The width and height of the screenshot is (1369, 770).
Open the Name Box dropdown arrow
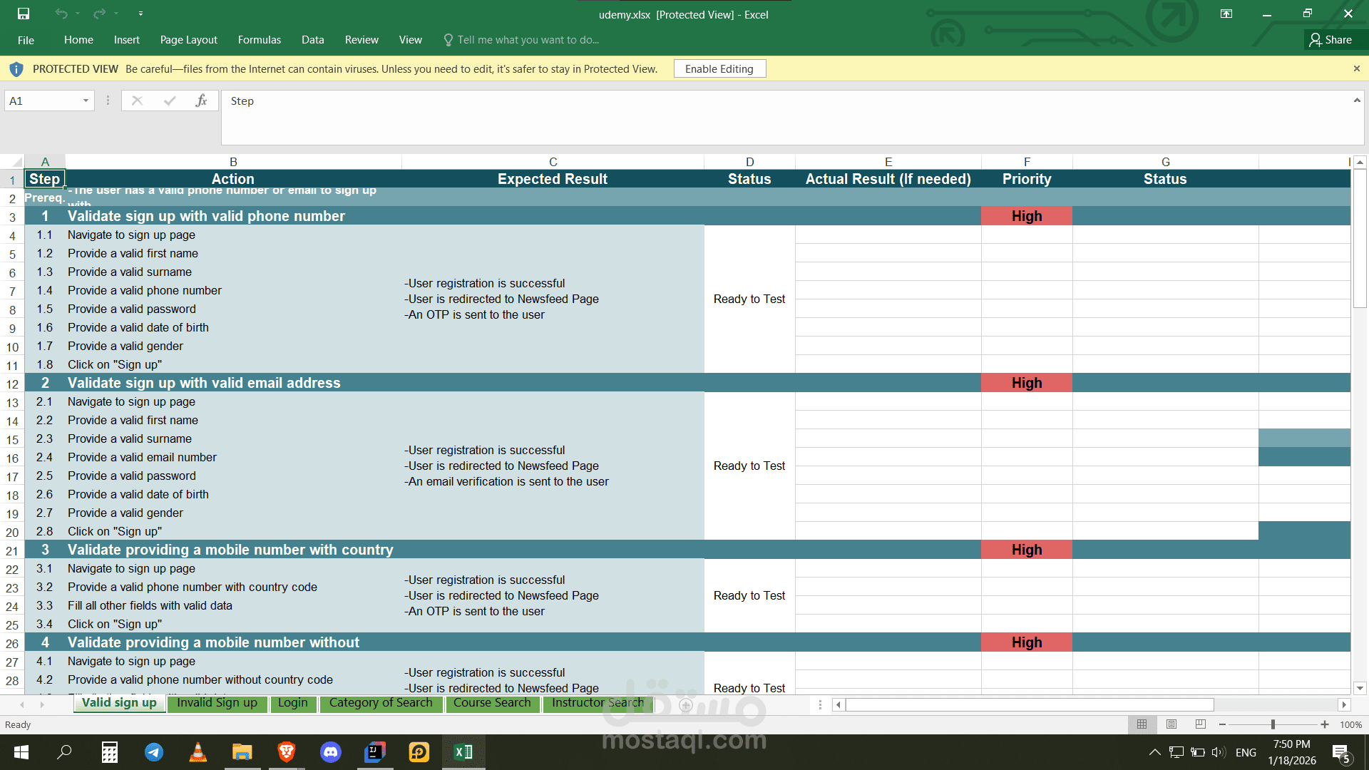tap(86, 101)
